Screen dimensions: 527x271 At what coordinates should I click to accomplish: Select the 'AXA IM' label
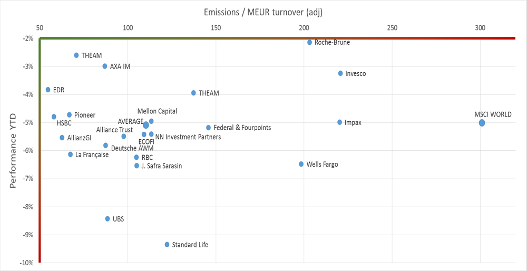click(x=120, y=66)
